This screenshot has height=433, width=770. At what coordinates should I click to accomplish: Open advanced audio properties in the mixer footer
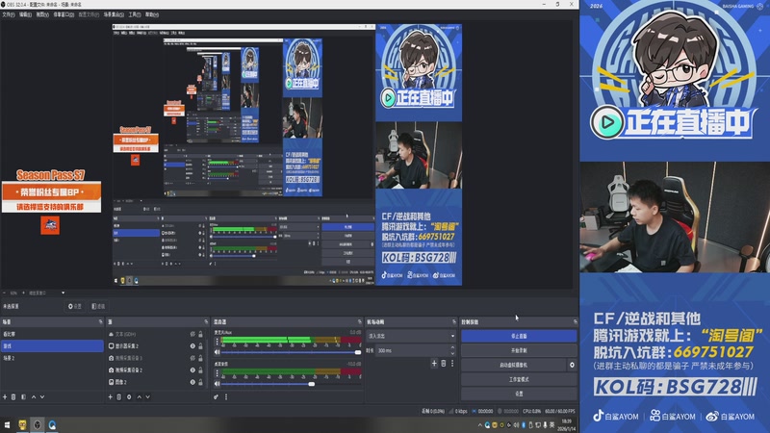tap(216, 396)
